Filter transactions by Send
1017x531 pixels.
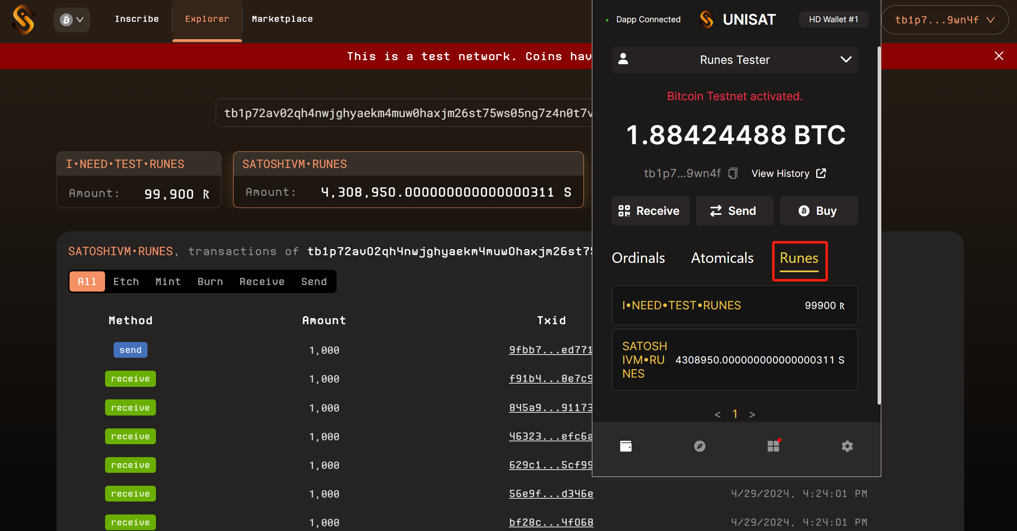click(314, 281)
